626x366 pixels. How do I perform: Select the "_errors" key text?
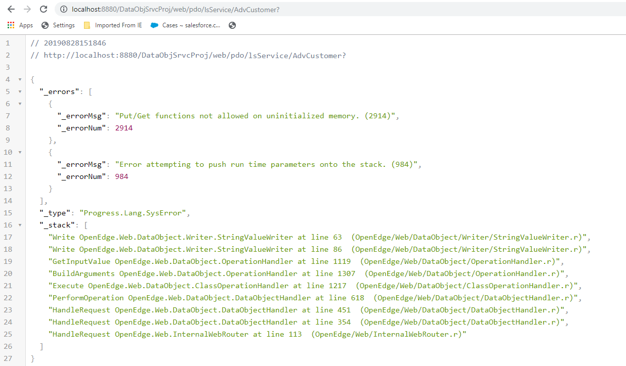pyautogui.click(x=60, y=91)
